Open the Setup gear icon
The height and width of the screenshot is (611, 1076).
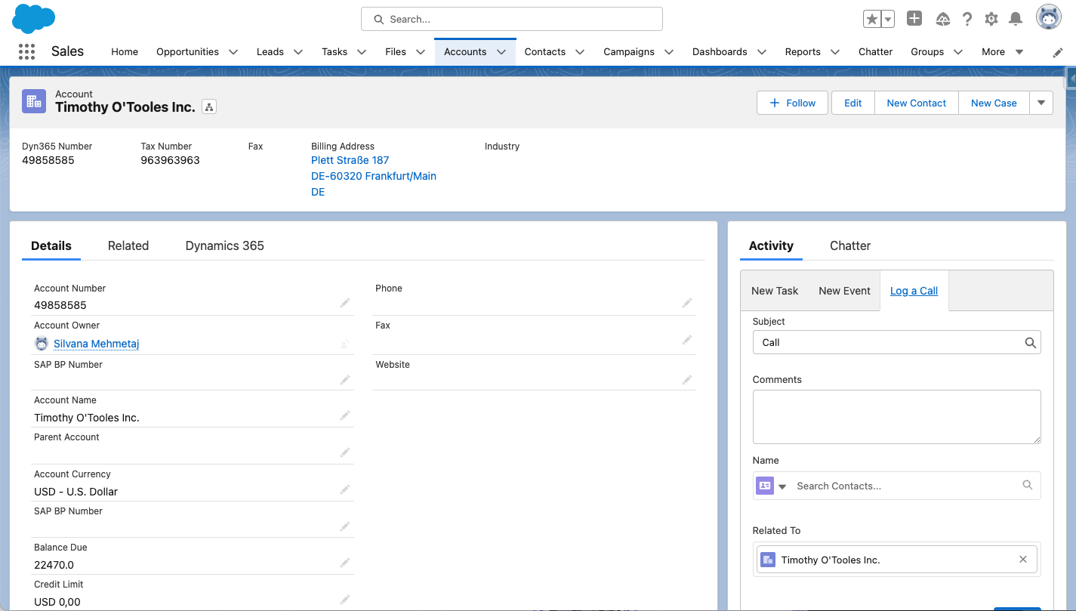click(x=991, y=19)
